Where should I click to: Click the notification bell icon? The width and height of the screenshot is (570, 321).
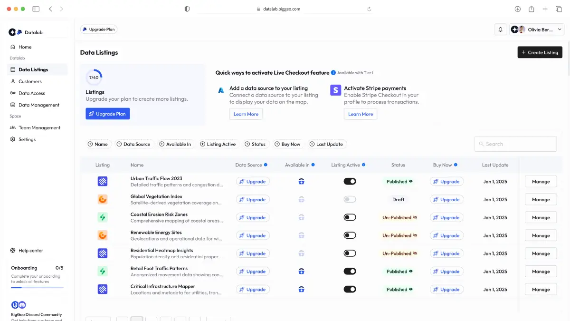[x=500, y=29]
